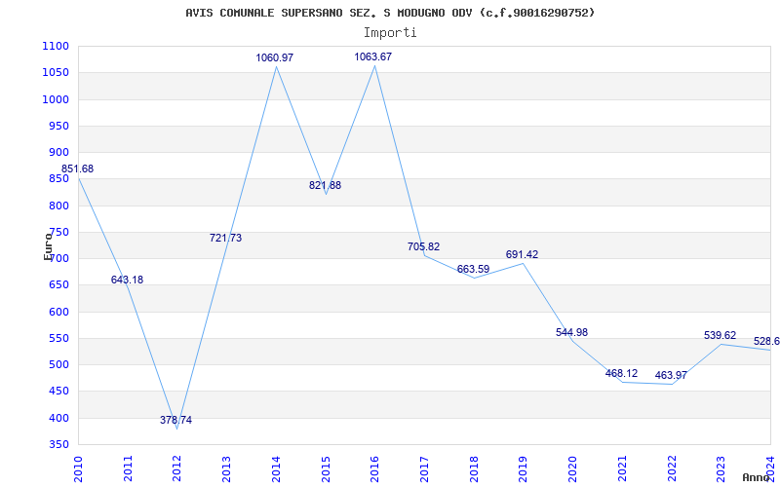Click the 378.74 data label

click(x=175, y=420)
